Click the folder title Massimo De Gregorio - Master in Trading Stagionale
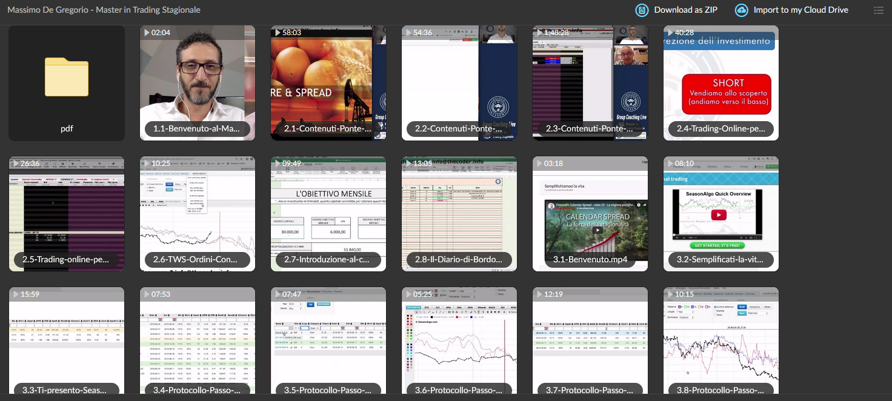 [104, 10]
